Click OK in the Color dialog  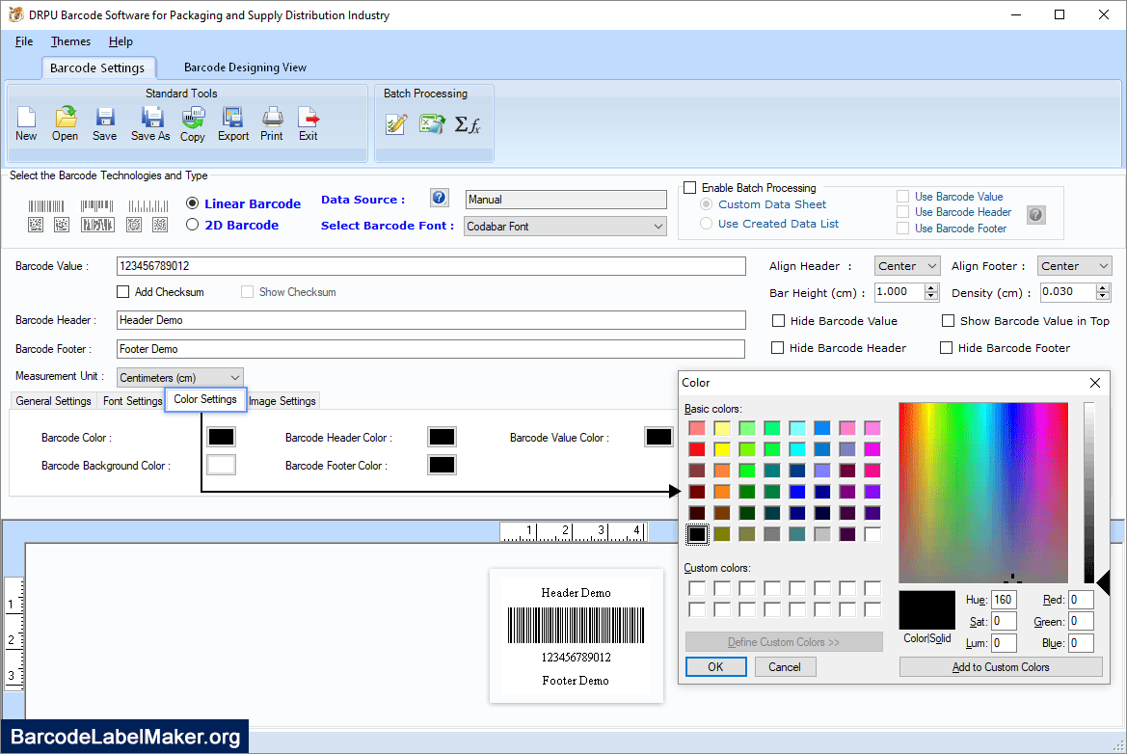tap(715, 667)
